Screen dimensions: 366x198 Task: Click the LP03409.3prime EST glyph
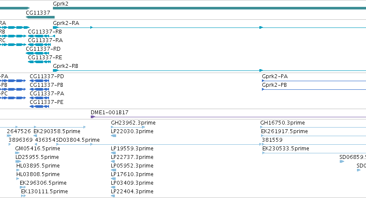(113, 187)
